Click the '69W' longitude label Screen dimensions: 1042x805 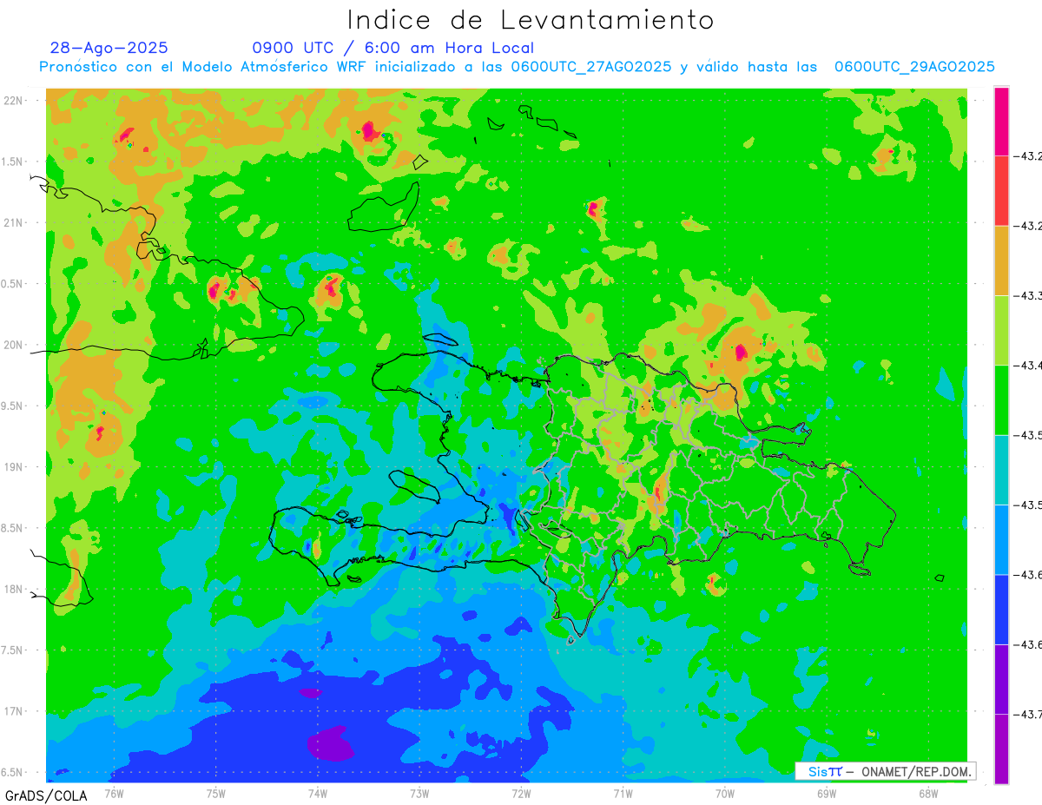(x=826, y=793)
